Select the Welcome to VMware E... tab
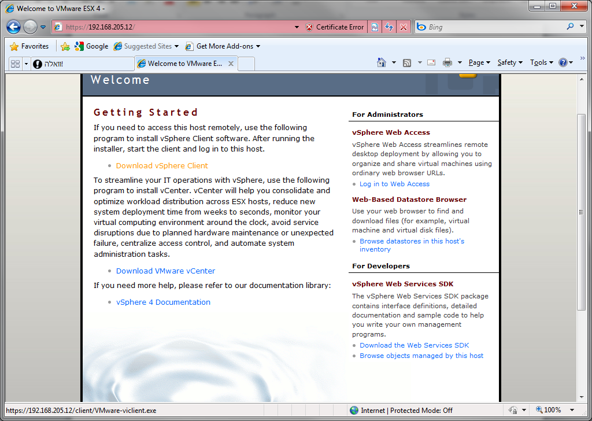Screen dimensions: 592x421 tap(185, 64)
